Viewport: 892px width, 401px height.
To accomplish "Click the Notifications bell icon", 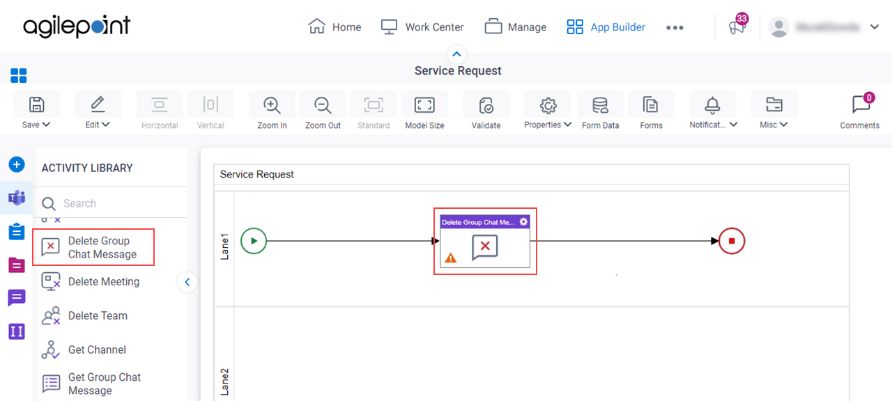I will [712, 105].
